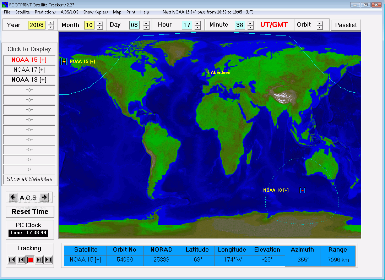Go to next A.O.S with right arrow
385x280 pixels.
click(44, 197)
